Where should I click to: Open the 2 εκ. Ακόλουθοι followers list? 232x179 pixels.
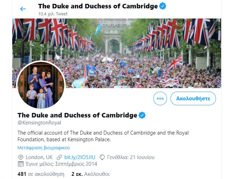(x=90, y=174)
